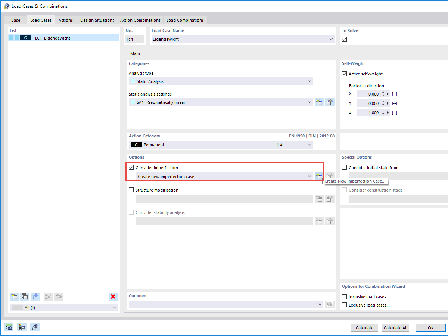Screen dimensions: 448x336
Task: Switch to the Base tab
Action: point(16,20)
